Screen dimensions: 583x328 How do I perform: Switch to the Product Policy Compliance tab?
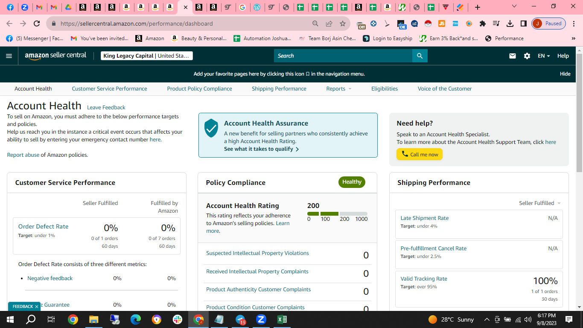199,89
